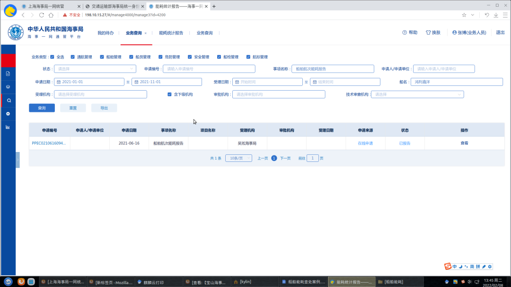Screen dimensions: 511x287
Task: Open the browser downloads icon
Action: 496,15
